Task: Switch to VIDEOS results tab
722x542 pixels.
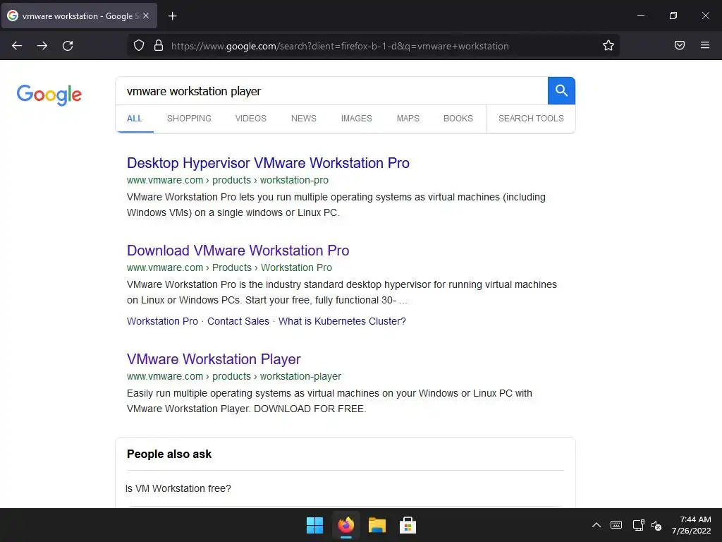Action: tap(251, 119)
